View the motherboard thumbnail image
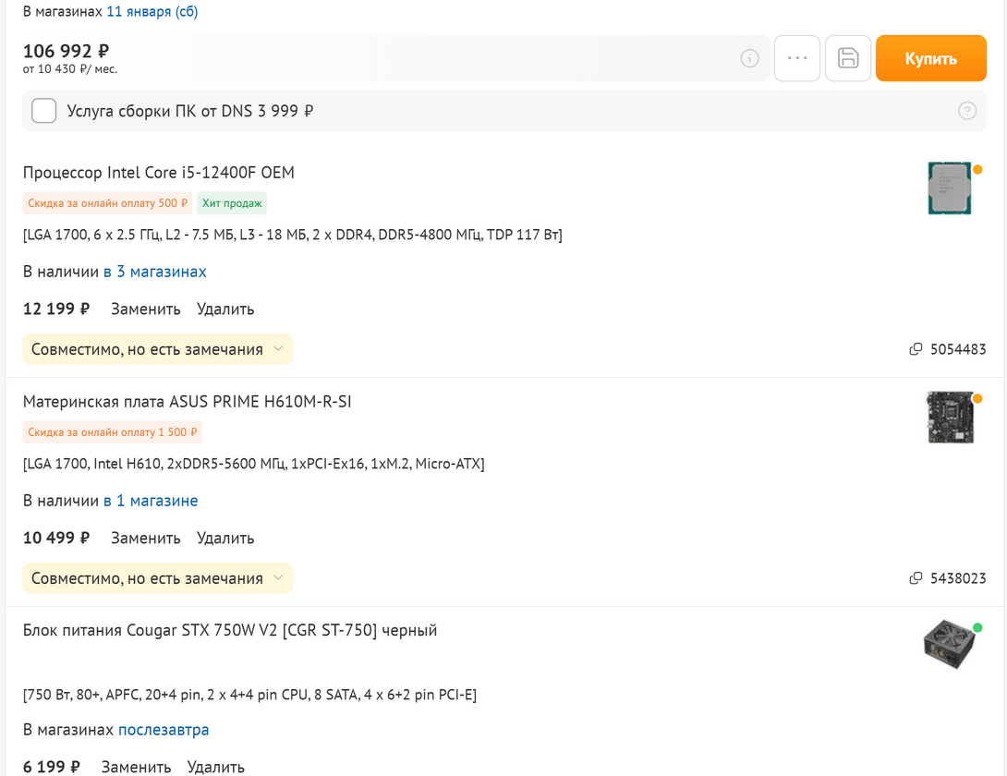1007x776 pixels. 949,418
